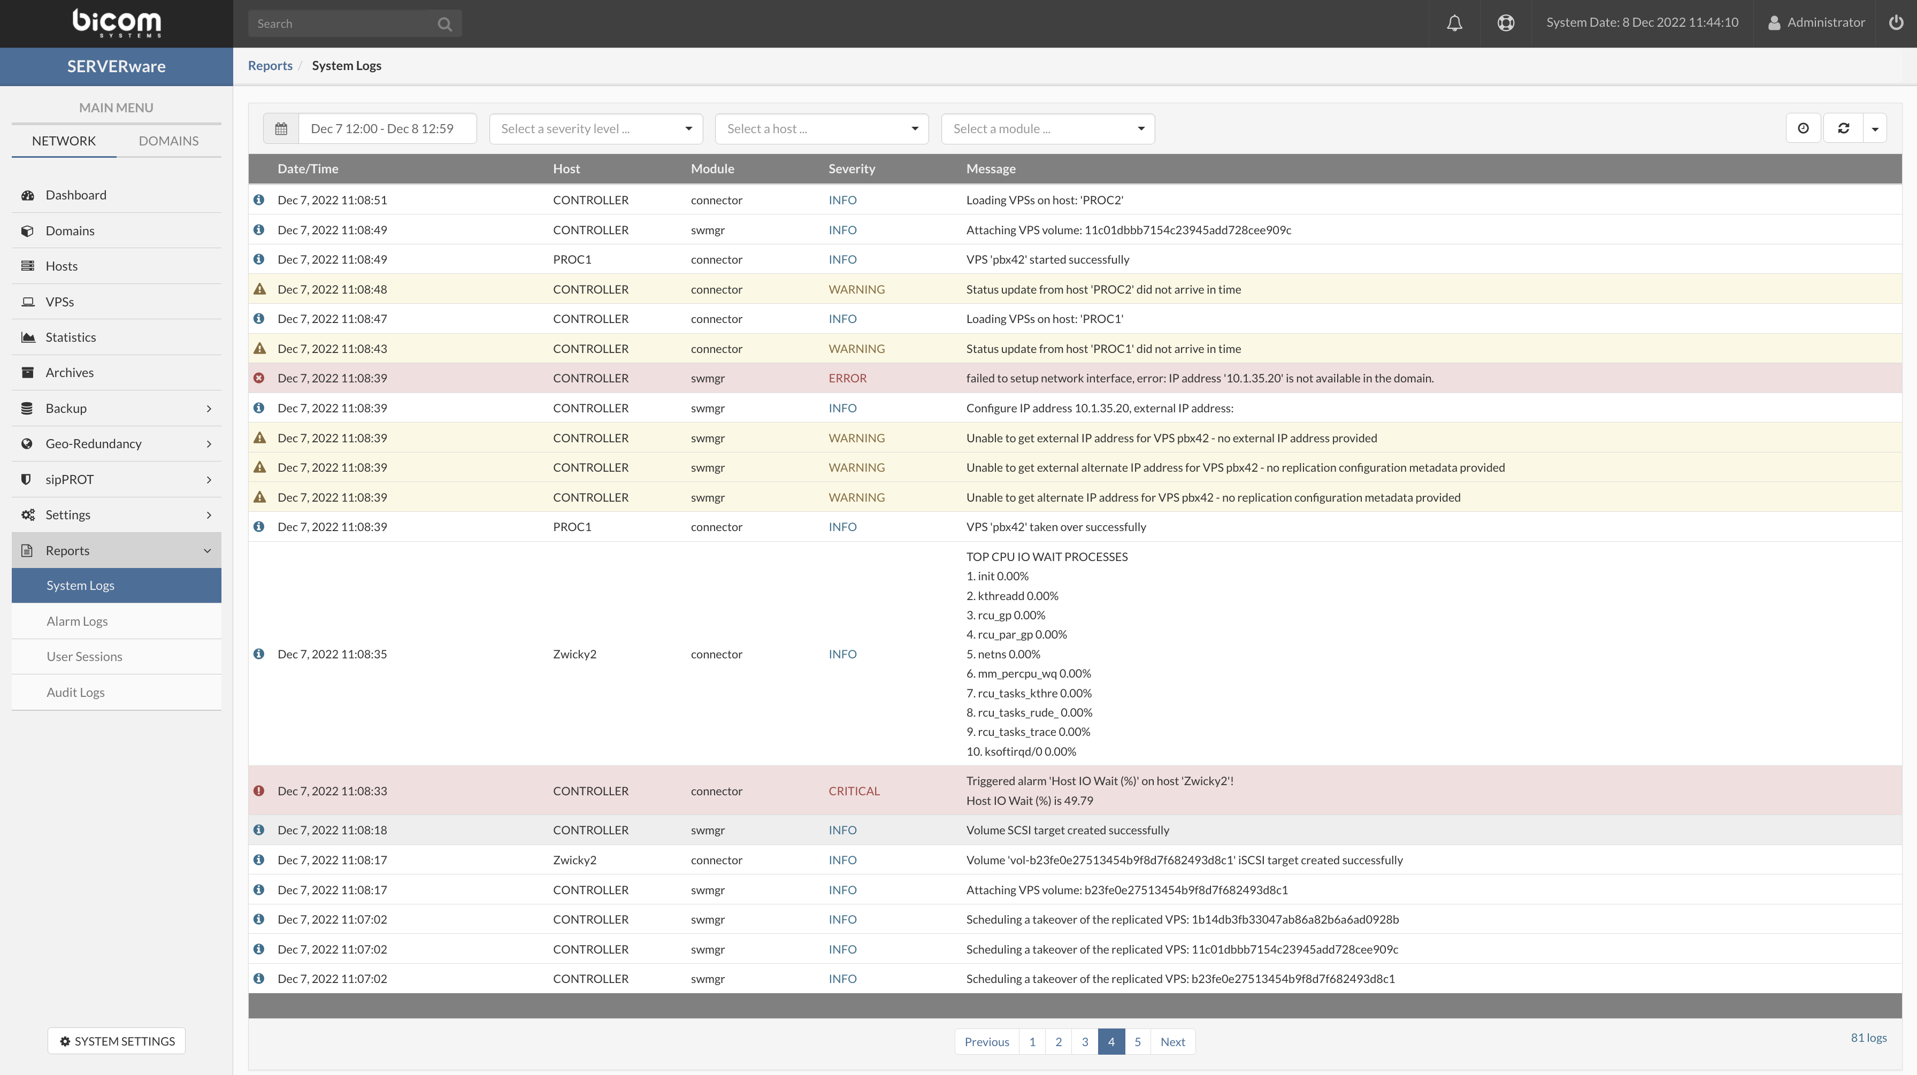This screenshot has width=1917, height=1075.
Task: Click the help lifebuoy icon
Action: [x=1506, y=23]
